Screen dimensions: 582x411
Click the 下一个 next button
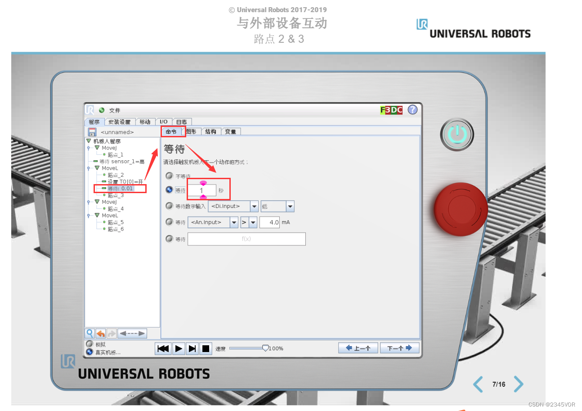click(x=399, y=348)
